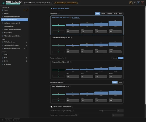146x122 pixels.
Task: Click the monitor icon beside DZ40
Action: pyautogui.click(x=3, y=55)
